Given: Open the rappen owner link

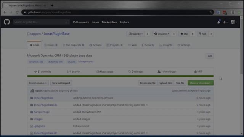Looking at the screenshot, I should click(x=35, y=34).
